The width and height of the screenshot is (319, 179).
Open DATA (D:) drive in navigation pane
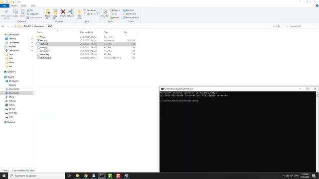(x=13, y=113)
